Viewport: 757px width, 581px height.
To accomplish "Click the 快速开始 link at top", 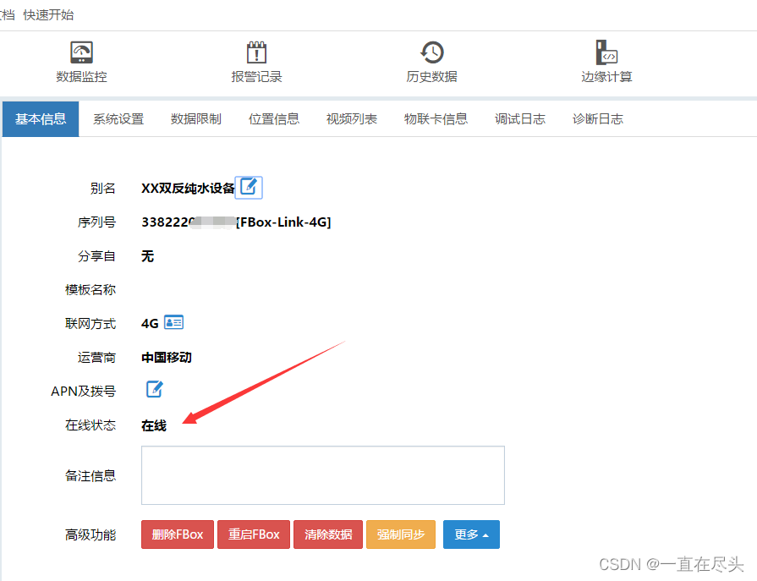I will (48, 15).
